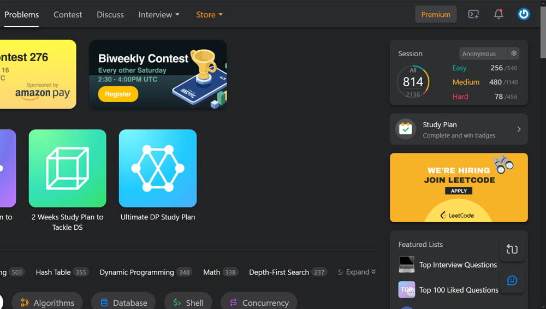Click 2 Weeks Study Plan to Tackle DS title

click(68, 222)
